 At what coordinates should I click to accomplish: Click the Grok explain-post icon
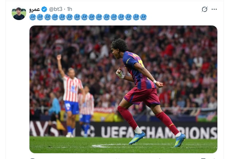[205, 9]
